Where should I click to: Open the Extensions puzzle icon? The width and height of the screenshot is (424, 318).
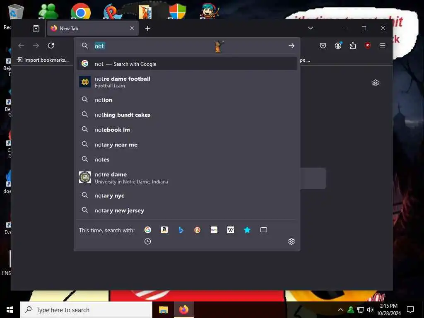tap(353, 46)
